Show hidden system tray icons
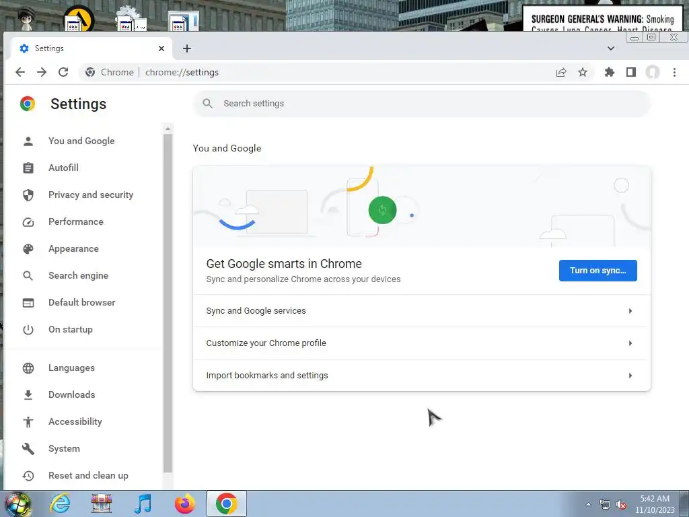This screenshot has height=517, width=689. [588, 505]
